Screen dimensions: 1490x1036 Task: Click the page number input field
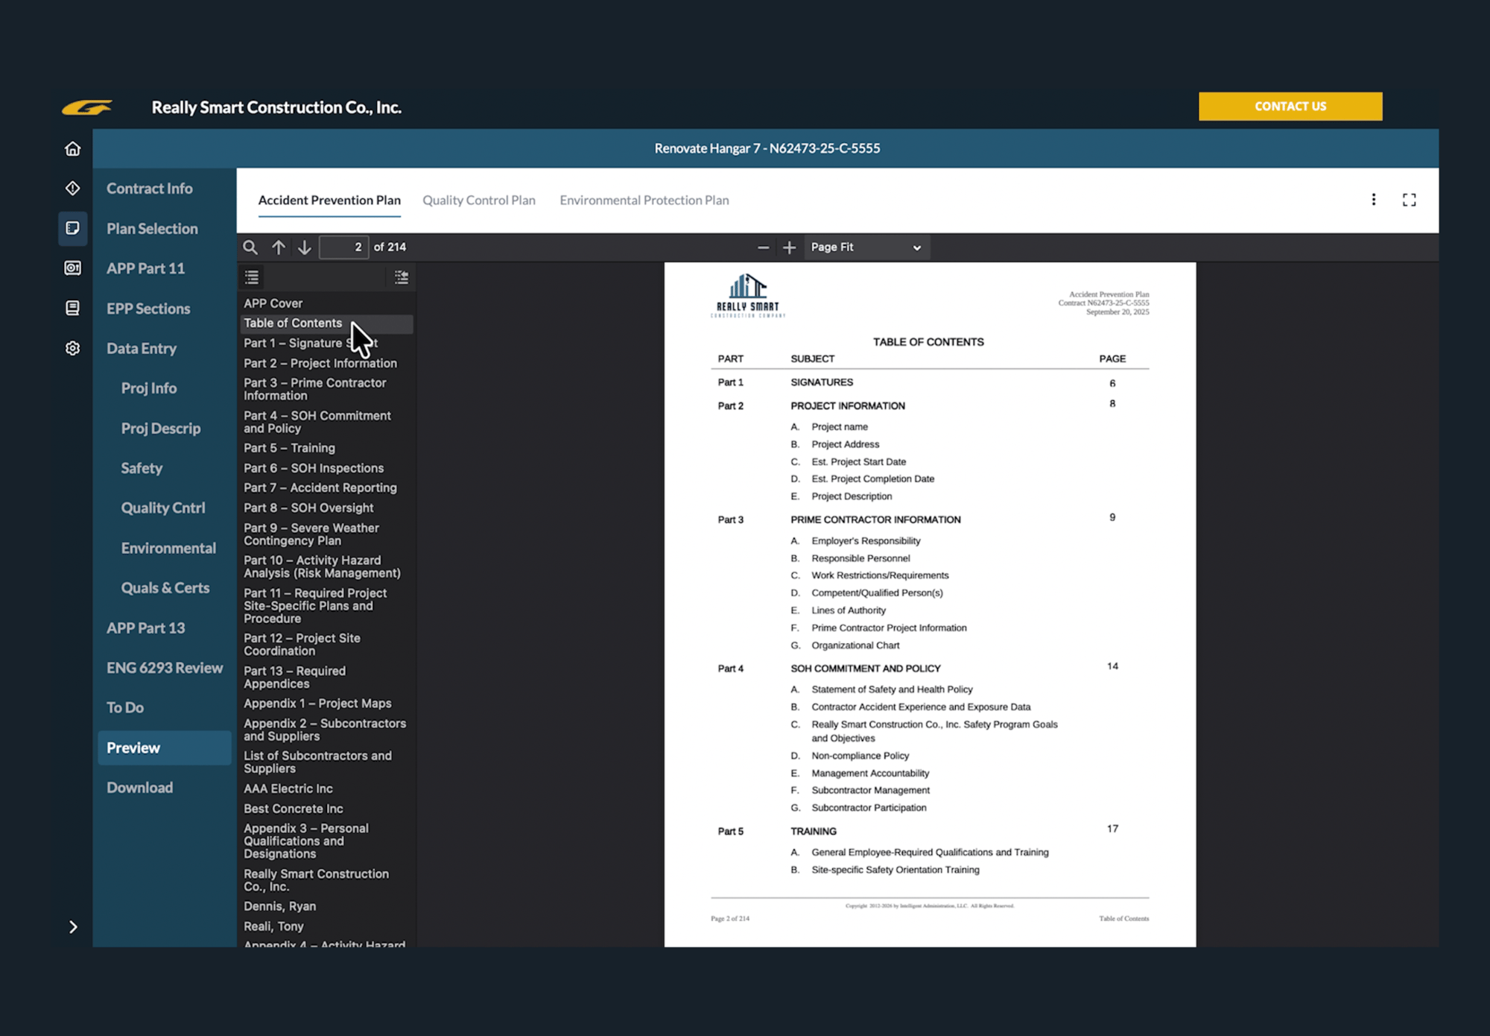click(x=343, y=247)
